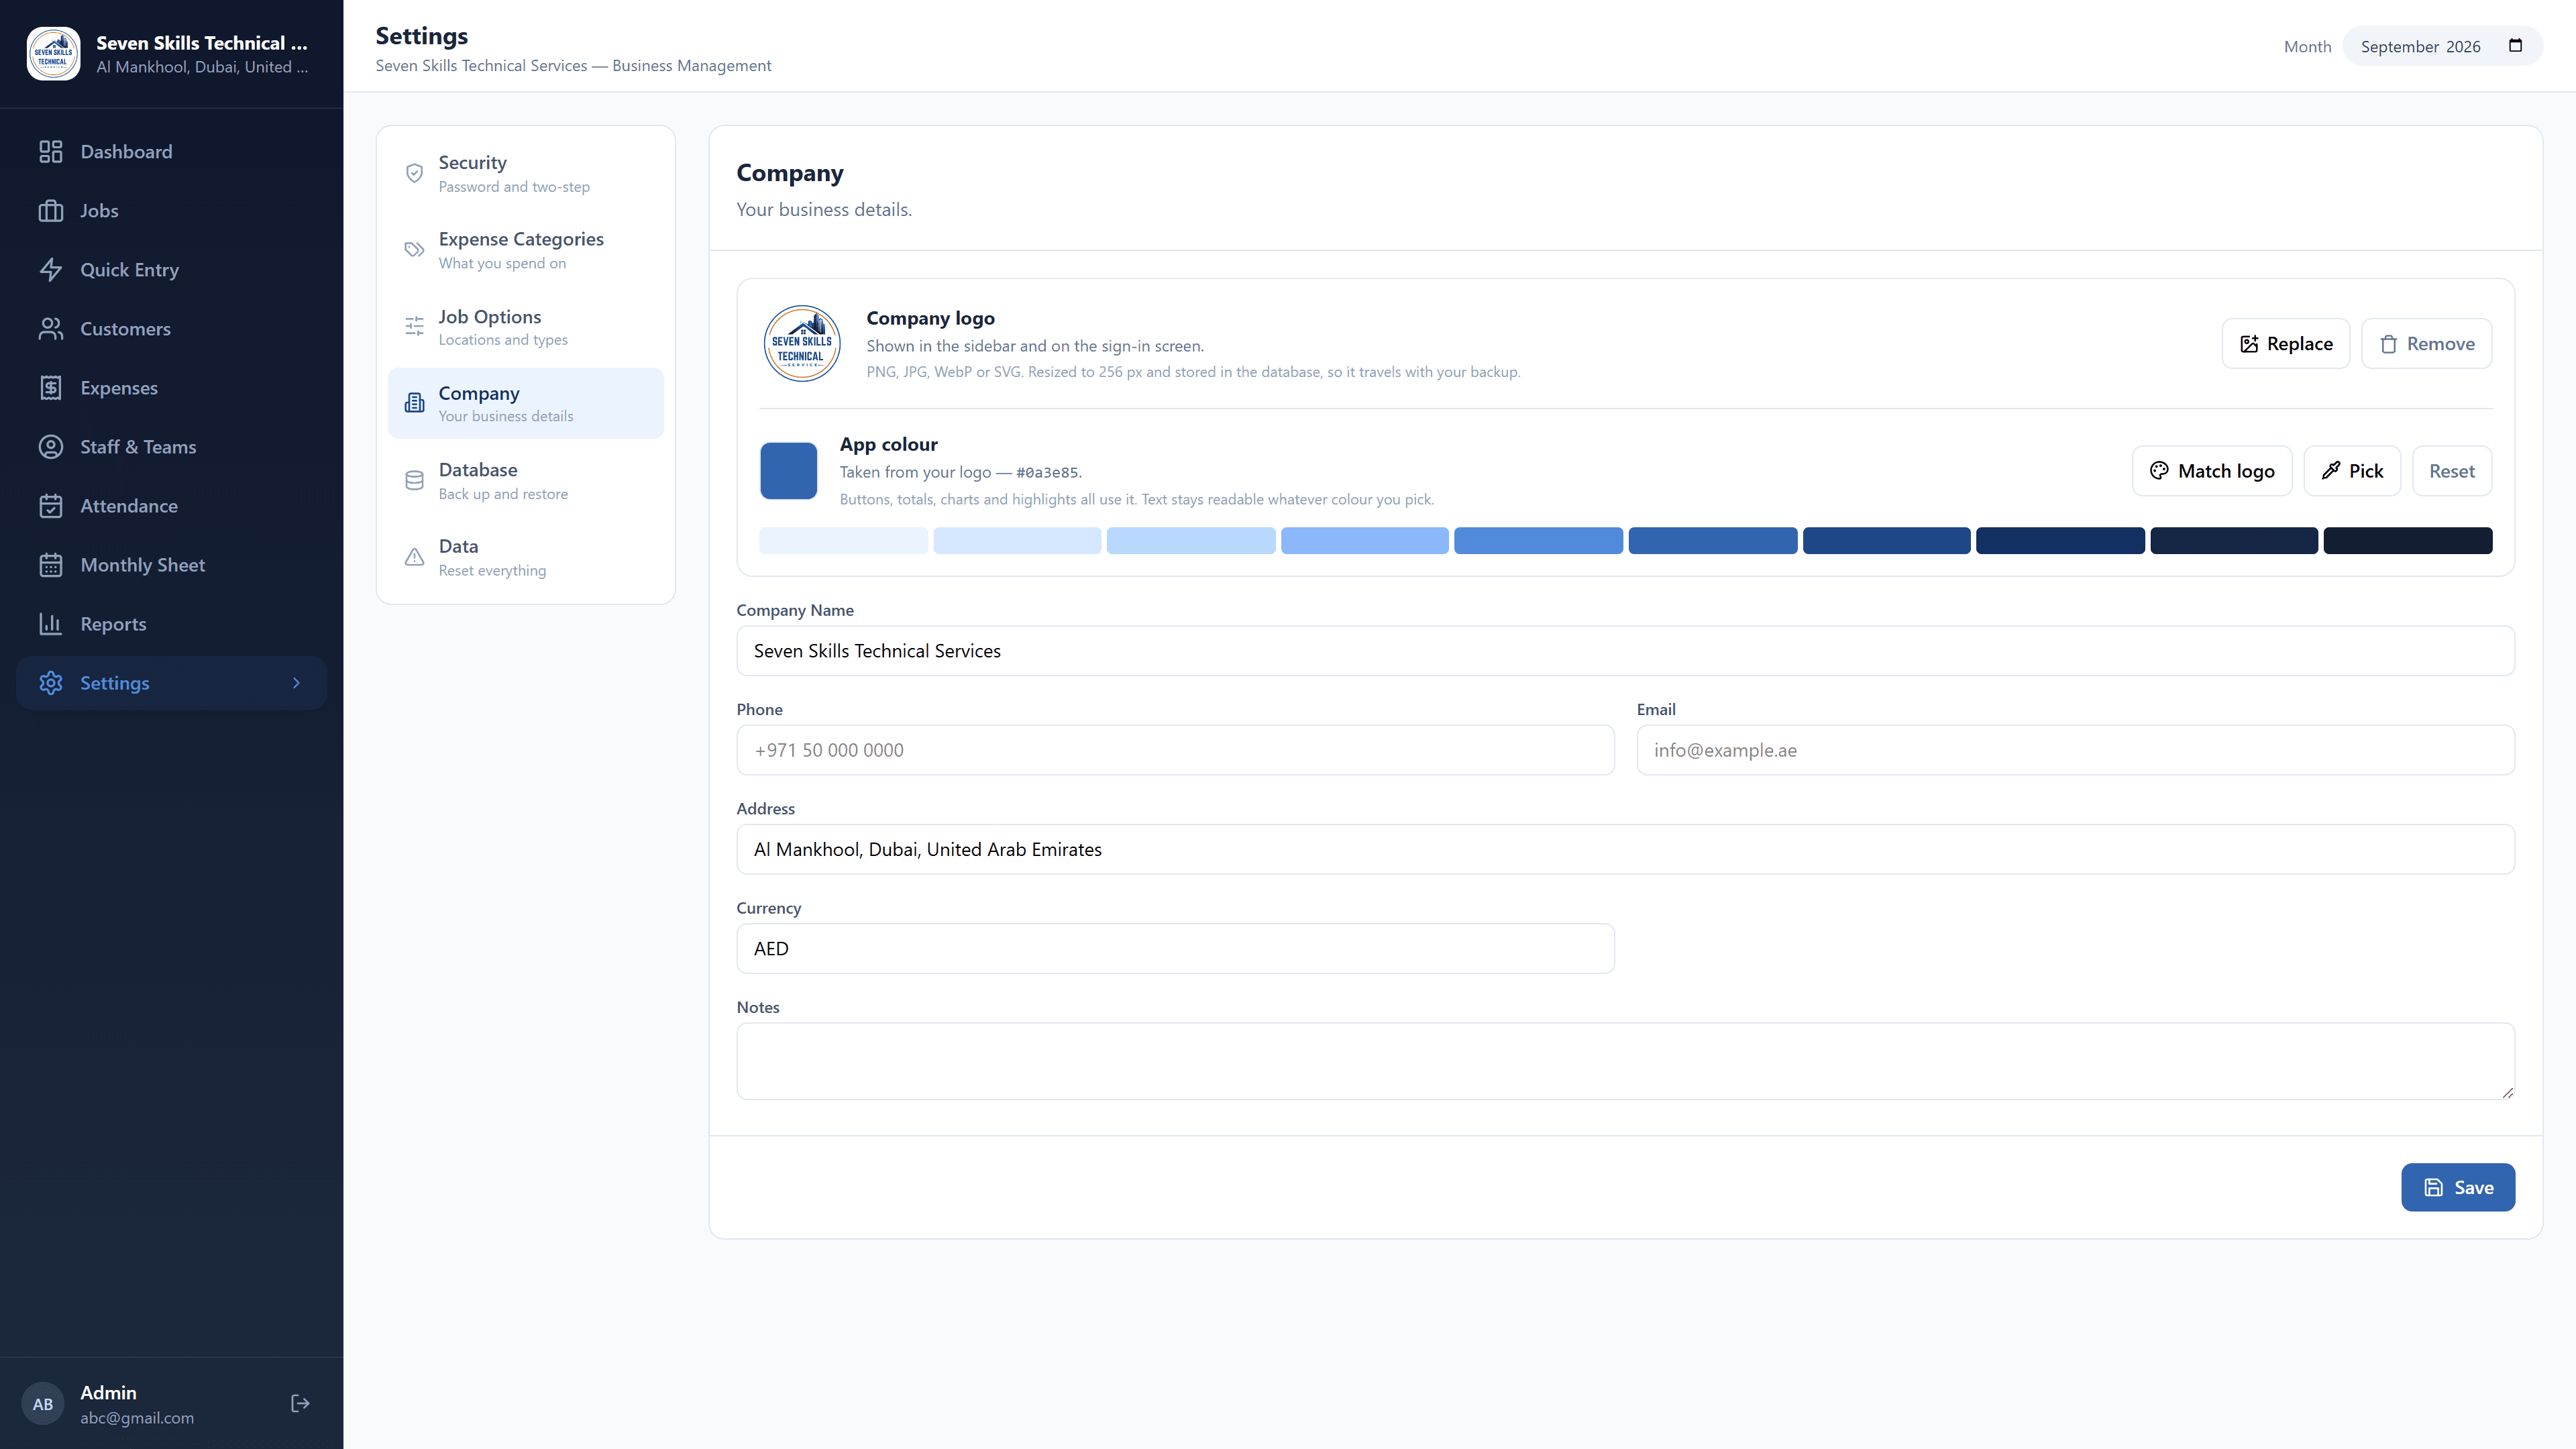
Task: Save company details
Action: click(x=2458, y=1187)
